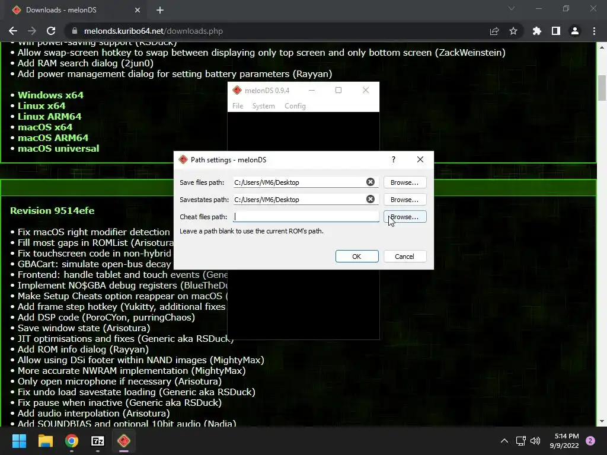
Task: Open the macOS x64 download link
Action: tap(45, 127)
